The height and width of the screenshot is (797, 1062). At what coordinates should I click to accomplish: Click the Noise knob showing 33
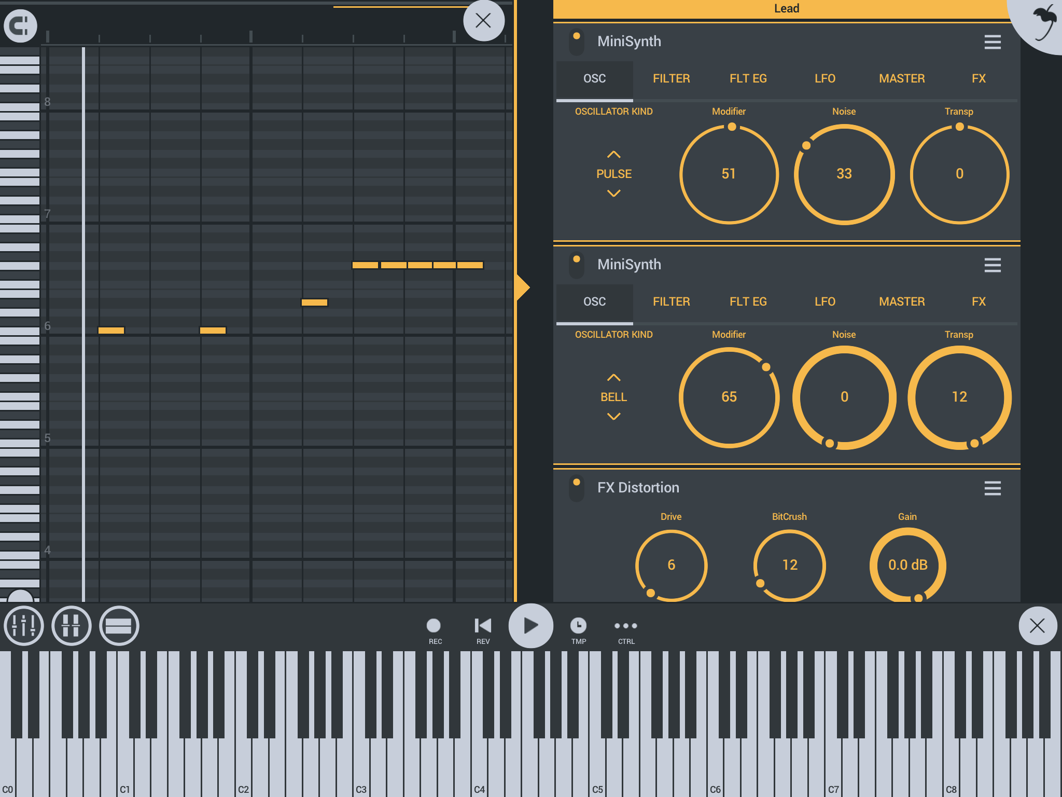click(x=844, y=174)
